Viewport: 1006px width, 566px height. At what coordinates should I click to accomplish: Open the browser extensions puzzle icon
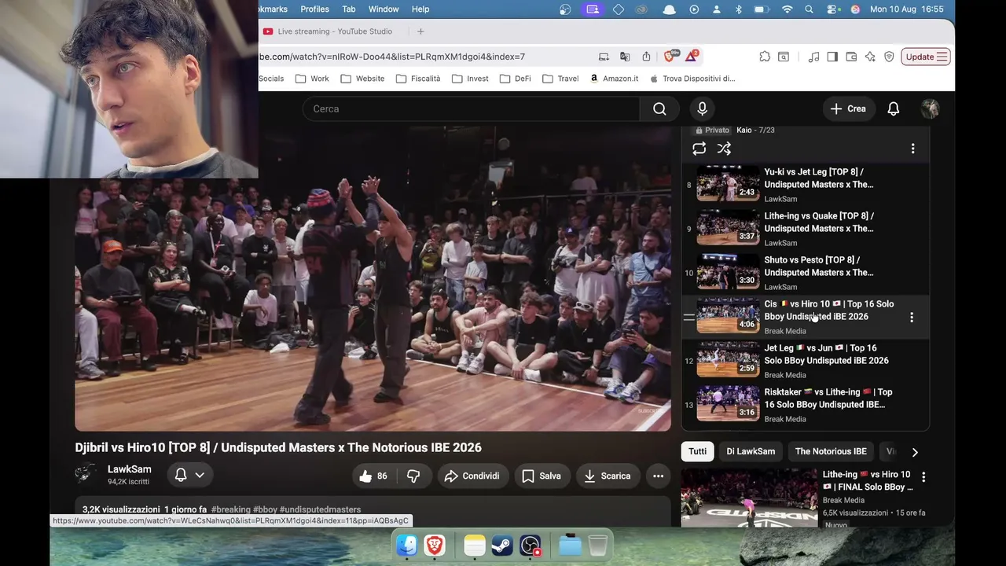(x=765, y=57)
